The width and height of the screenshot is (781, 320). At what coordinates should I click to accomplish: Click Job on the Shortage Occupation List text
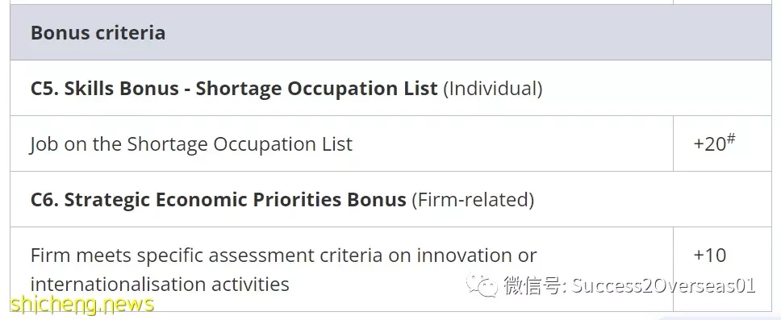point(191,144)
